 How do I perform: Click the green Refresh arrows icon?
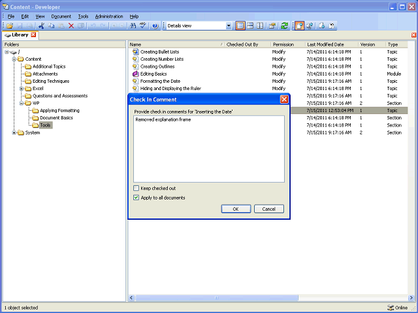[285, 26]
